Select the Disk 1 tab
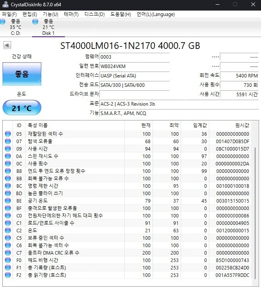The image size is (261, 289). 49,27
